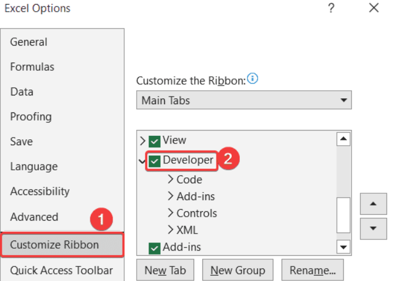Screen dimensions: 393x281
Task: Click the list scrollbar down arrow
Action: click(343, 247)
